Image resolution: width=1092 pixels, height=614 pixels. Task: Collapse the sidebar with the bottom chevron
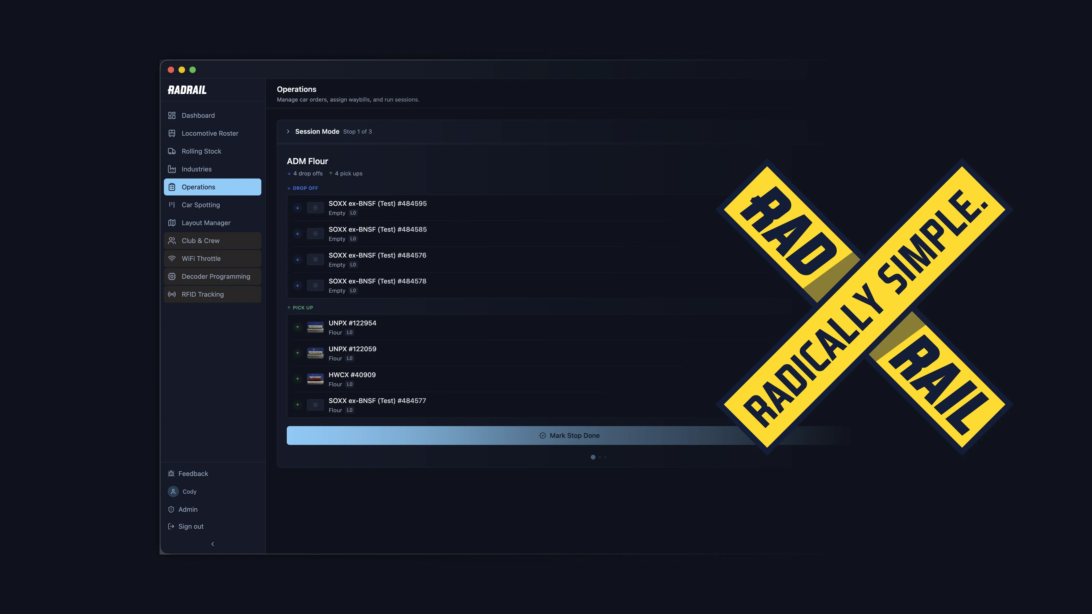212,544
